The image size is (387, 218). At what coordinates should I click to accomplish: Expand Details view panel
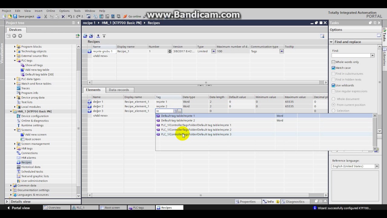(7, 201)
